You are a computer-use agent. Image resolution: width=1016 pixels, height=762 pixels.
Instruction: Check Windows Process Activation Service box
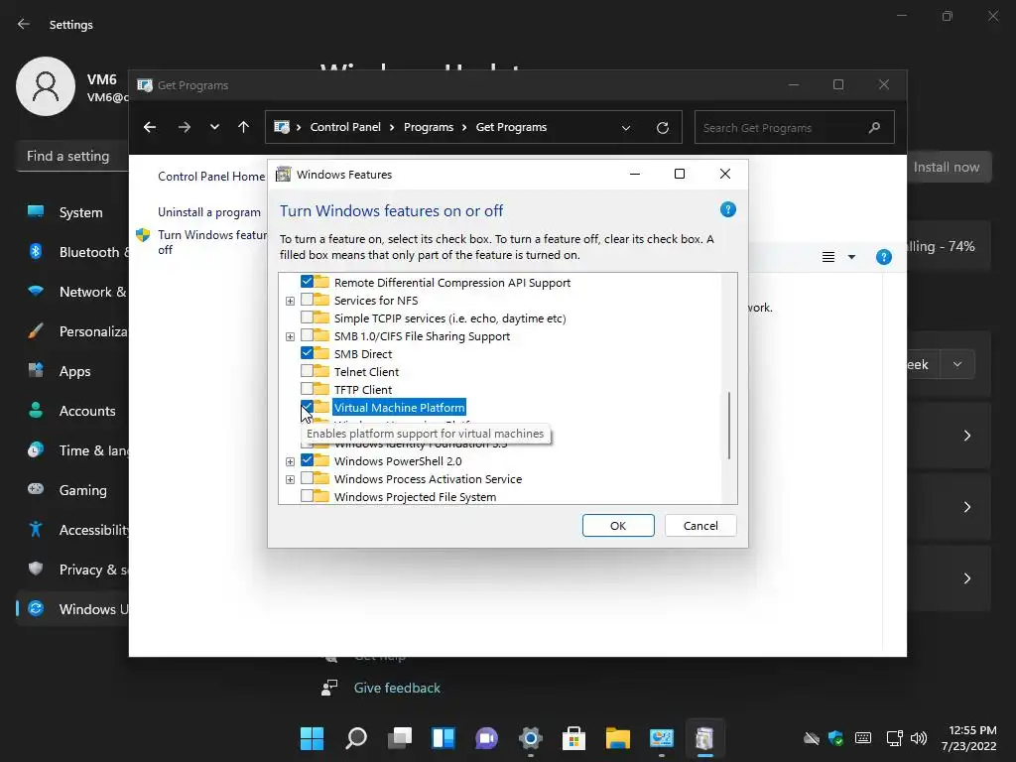[x=308, y=478]
